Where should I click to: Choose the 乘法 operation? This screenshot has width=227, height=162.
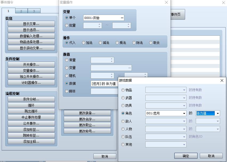coord(117,43)
